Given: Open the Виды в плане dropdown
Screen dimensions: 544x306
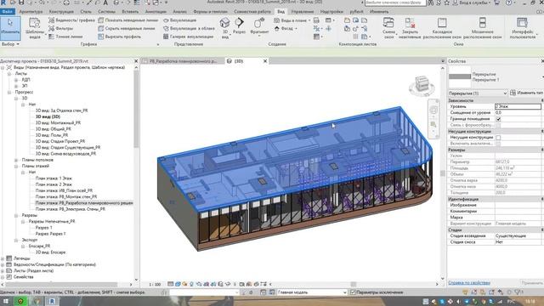Looking at the screenshot, I should tap(292, 20).
